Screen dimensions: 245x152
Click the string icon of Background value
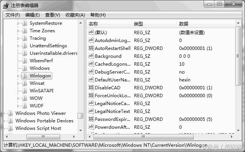pos(91,56)
